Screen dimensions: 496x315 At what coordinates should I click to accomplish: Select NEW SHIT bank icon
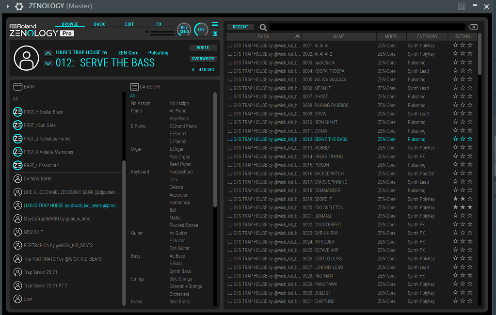pos(18,232)
